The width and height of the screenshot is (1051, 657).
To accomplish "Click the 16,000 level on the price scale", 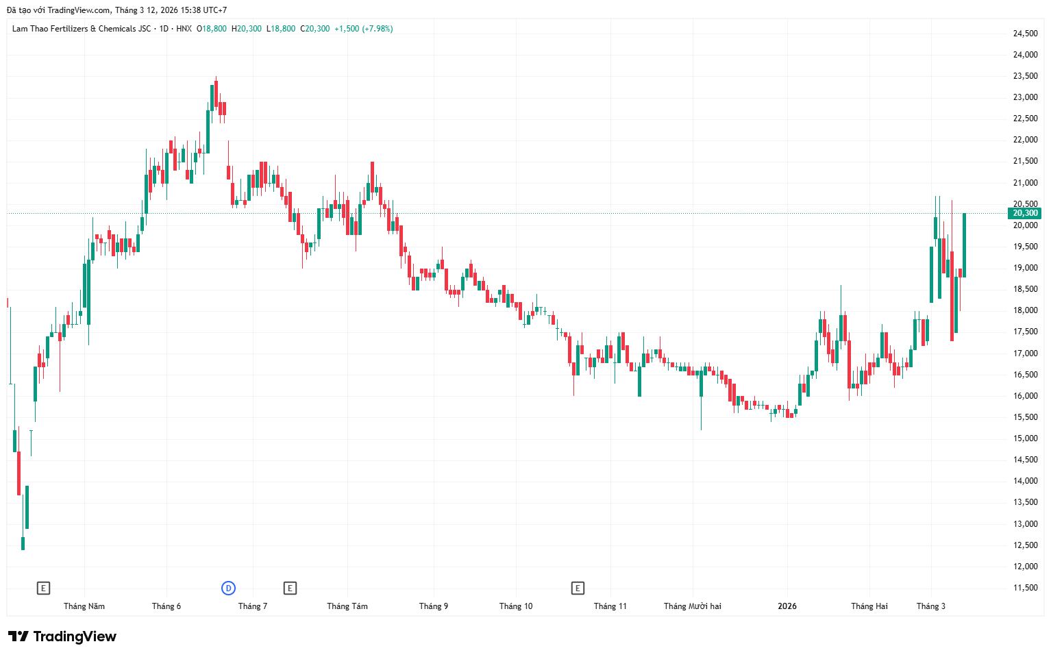I will coord(1025,396).
